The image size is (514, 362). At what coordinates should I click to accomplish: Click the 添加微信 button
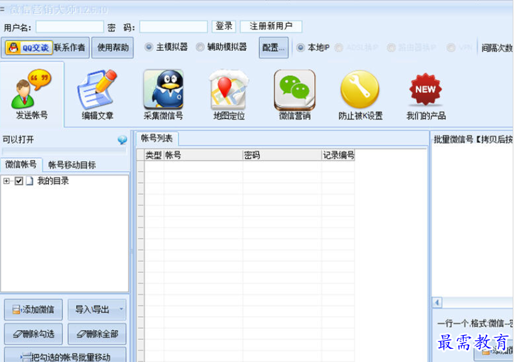[33, 309]
